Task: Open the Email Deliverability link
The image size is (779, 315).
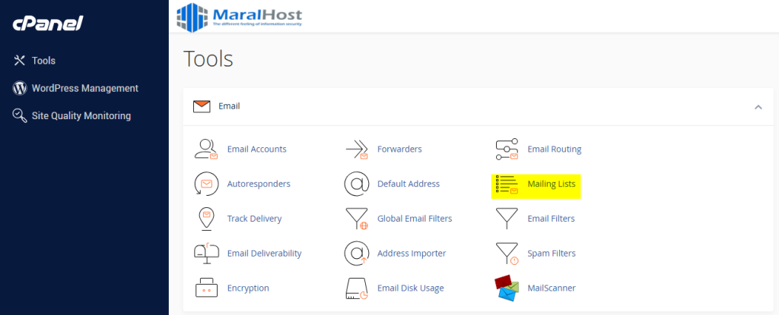Action: (x=264, y=254)
